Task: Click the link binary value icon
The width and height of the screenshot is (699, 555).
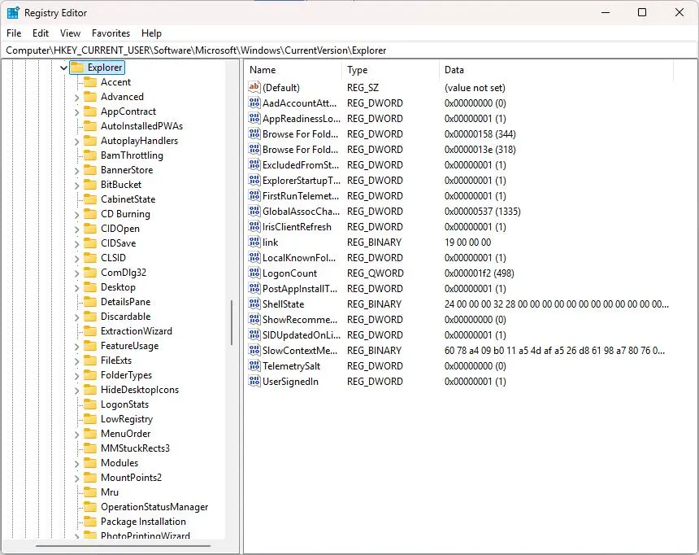Action: 254,242
